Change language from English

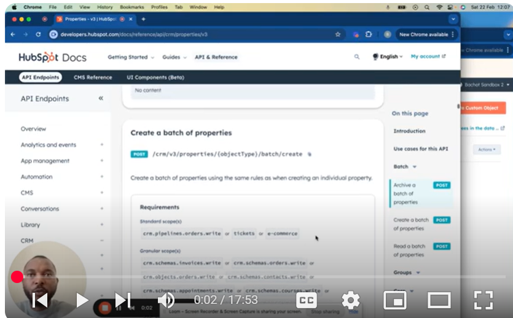(x=388, y=56)
